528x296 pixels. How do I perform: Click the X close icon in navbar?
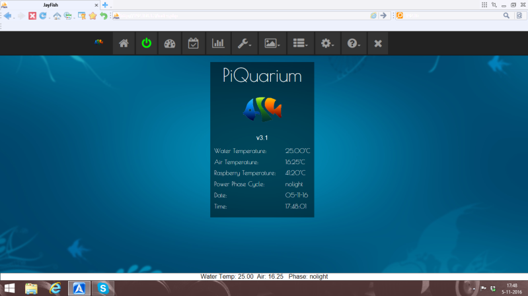[378, 44]
